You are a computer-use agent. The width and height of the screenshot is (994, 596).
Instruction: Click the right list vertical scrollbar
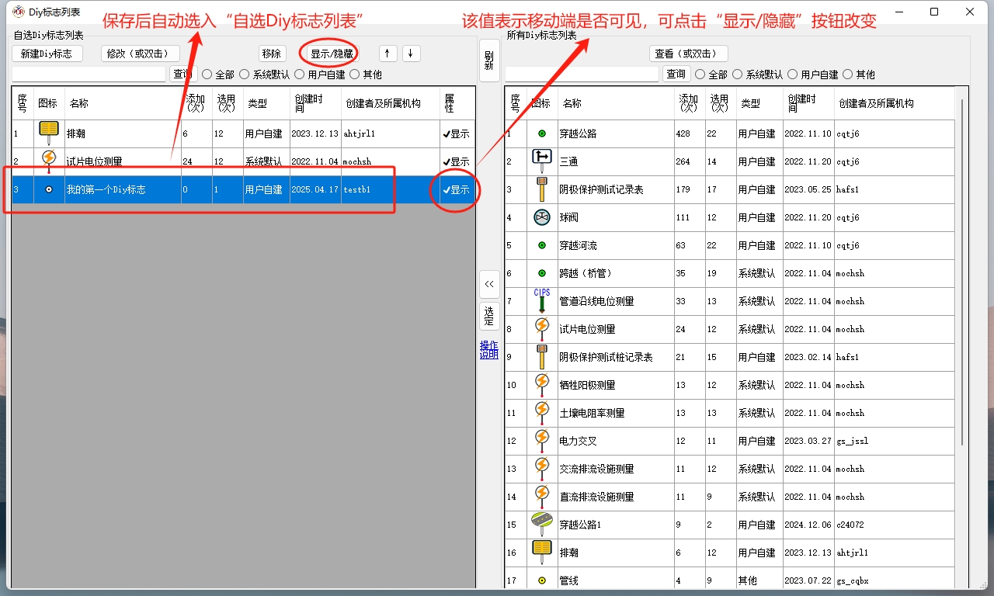coord(963,272)
